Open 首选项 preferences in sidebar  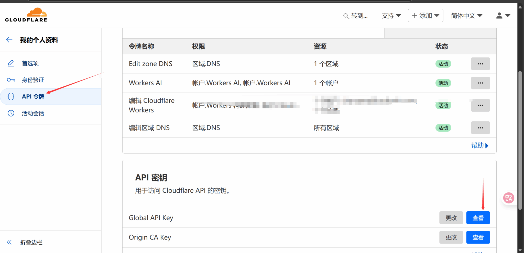30,63
